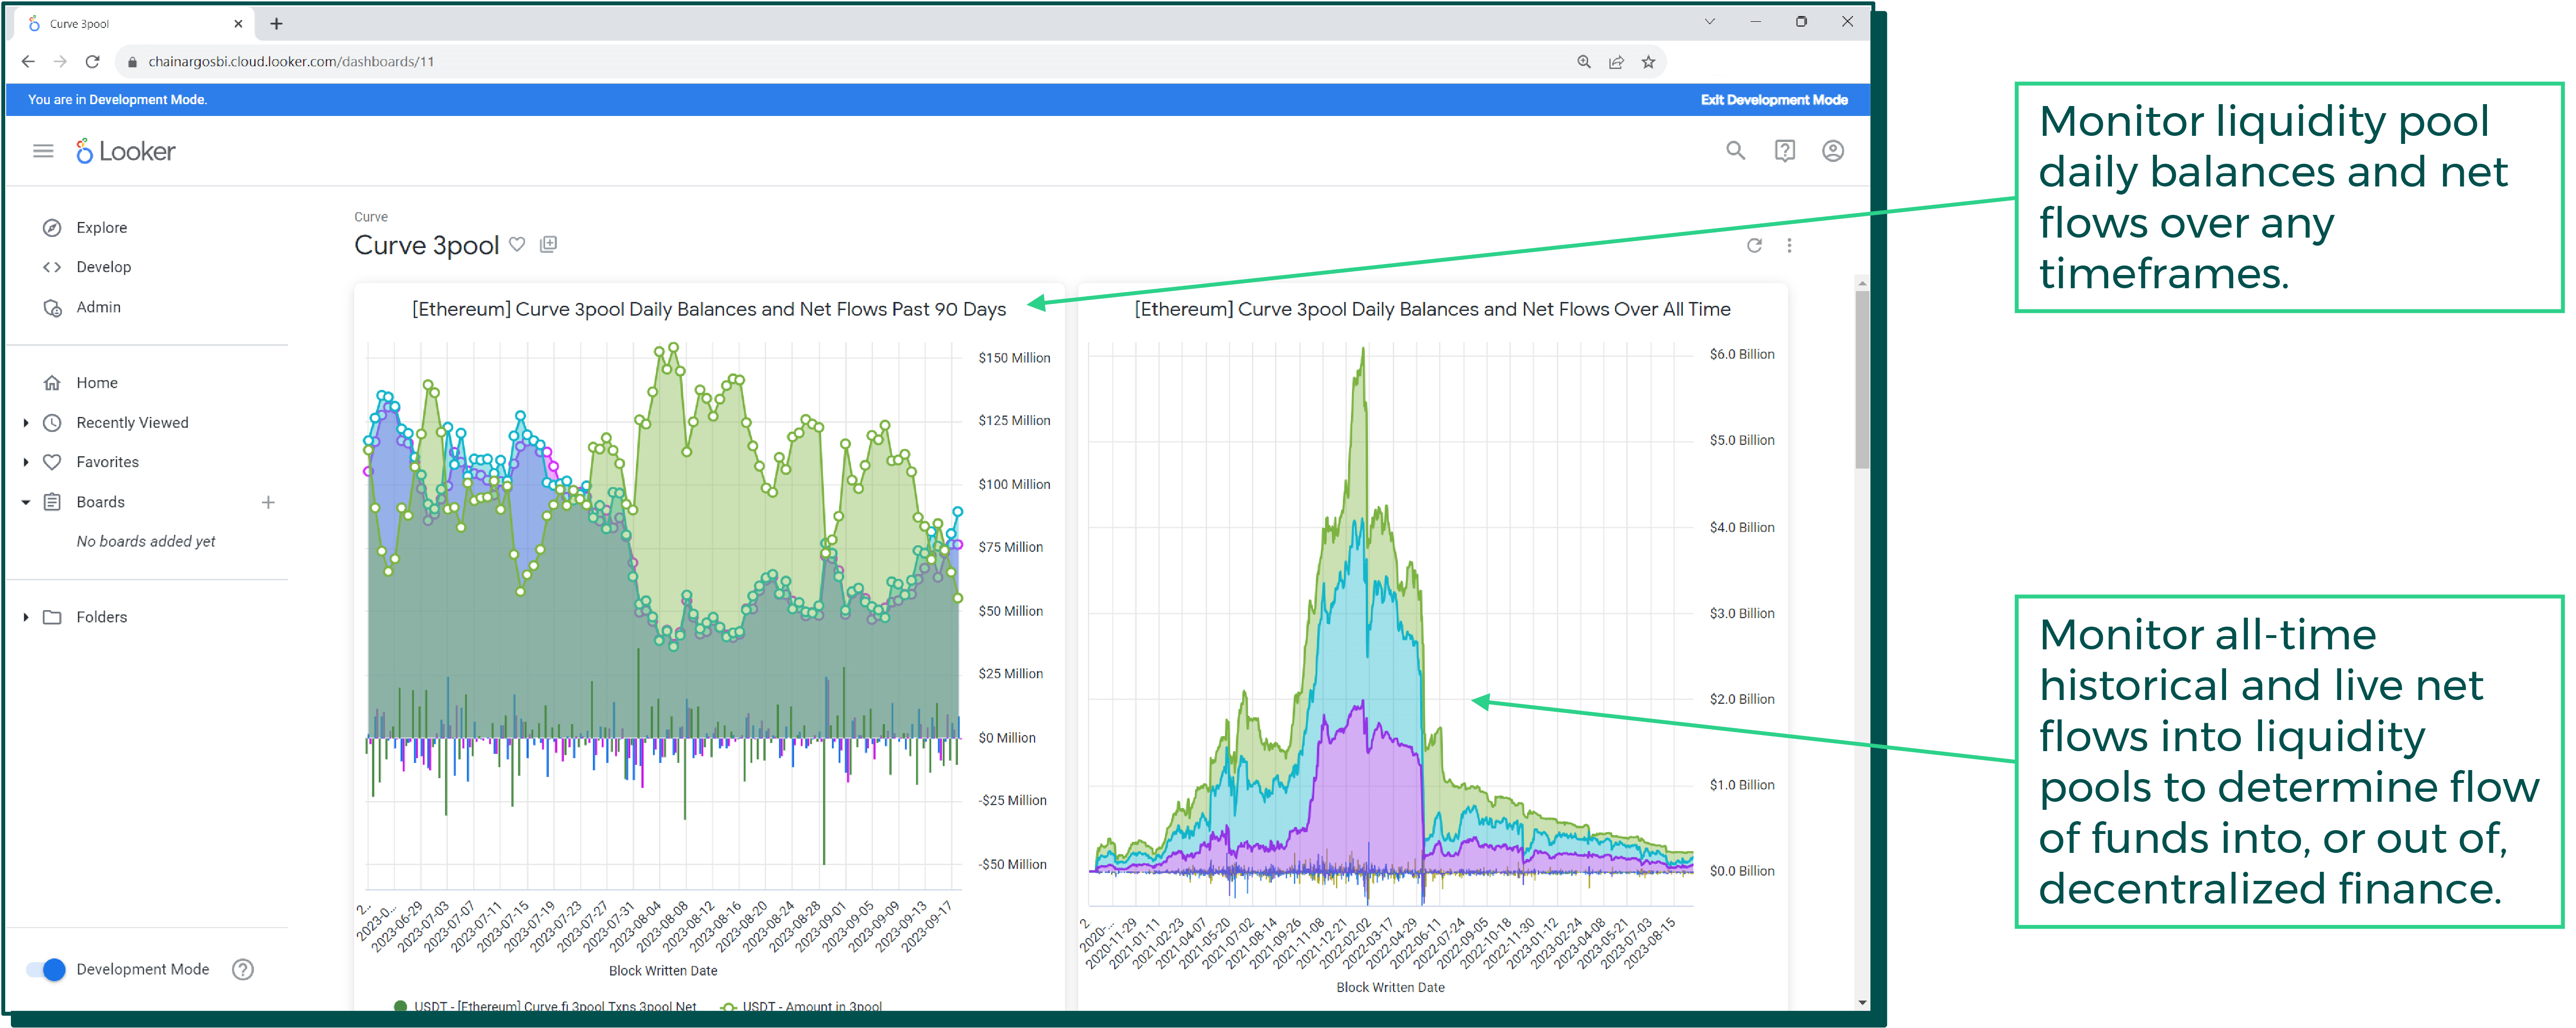Collapse the Boards section

point(26,503)
